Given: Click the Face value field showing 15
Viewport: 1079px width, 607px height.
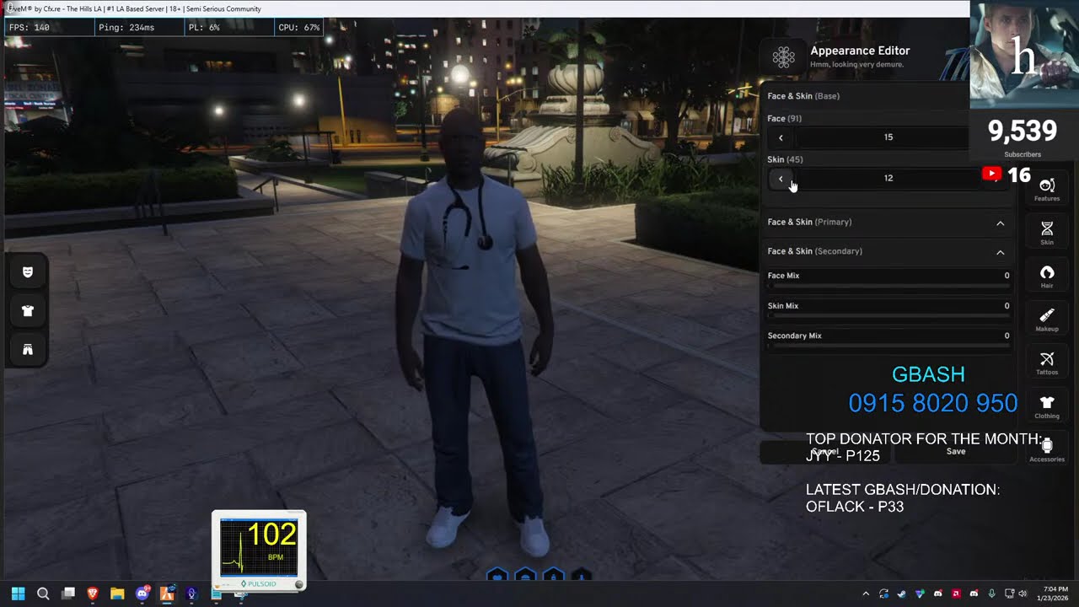Looking at the screenshot, I should click(888, 137).
